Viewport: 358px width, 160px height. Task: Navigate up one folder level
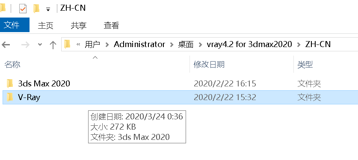[x=53, y=44]
